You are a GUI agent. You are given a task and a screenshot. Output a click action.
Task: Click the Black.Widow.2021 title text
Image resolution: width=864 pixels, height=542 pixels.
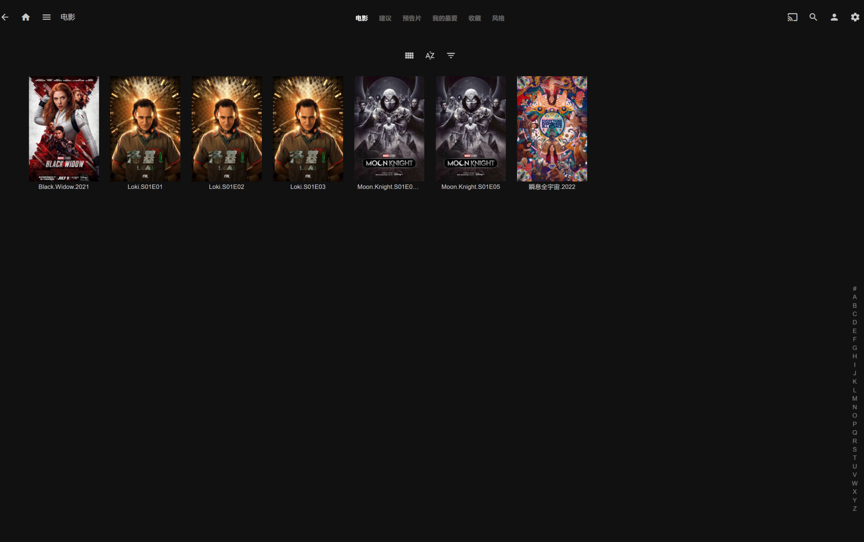click(x=63, y=187)
